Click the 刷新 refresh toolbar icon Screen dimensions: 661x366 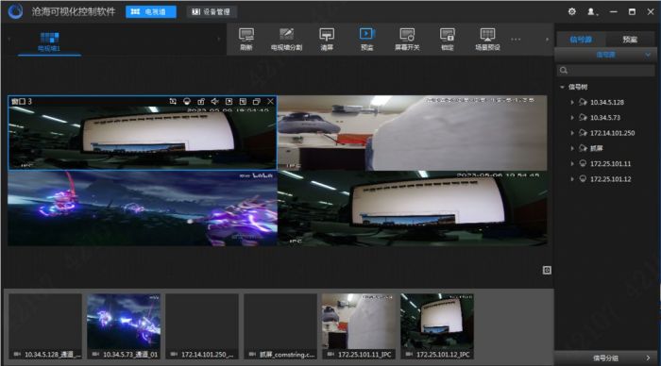pyautogui.click(x=246, y=39)
